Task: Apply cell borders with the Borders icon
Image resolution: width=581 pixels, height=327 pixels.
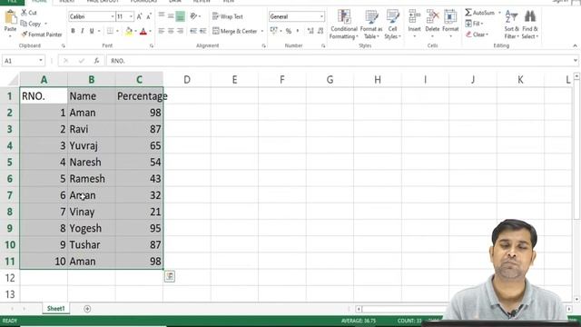Action: pos(110,31)
